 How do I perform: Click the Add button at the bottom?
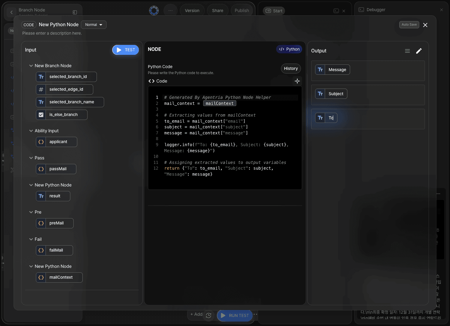[196, 314]
